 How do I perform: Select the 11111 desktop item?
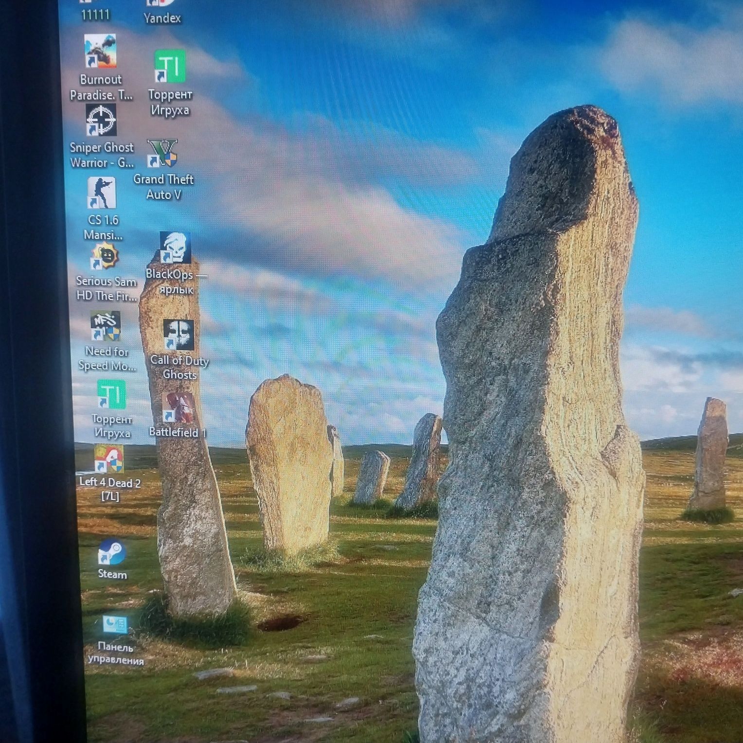[95, 15]
